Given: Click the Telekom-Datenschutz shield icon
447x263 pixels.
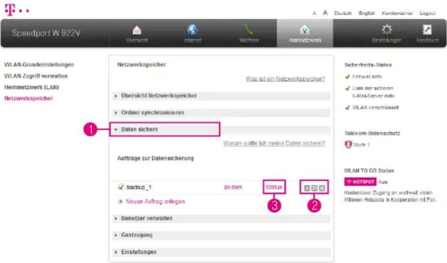Looking at the screenshot, I should pos(348,145).
